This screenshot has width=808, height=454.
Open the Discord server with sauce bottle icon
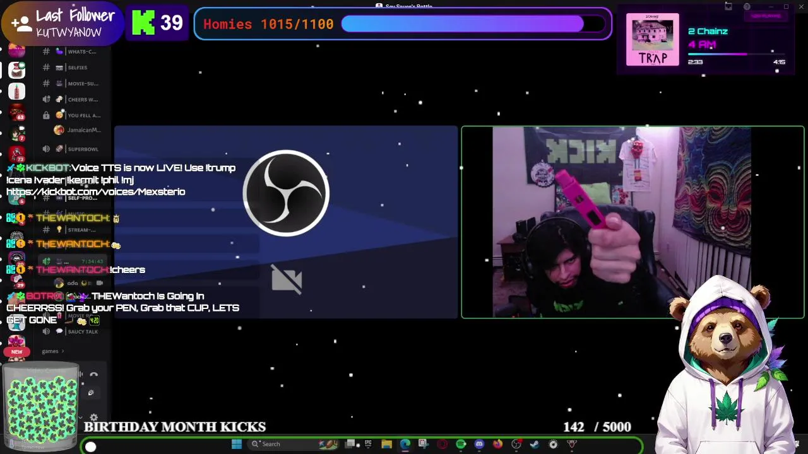[x=17, y=71]
